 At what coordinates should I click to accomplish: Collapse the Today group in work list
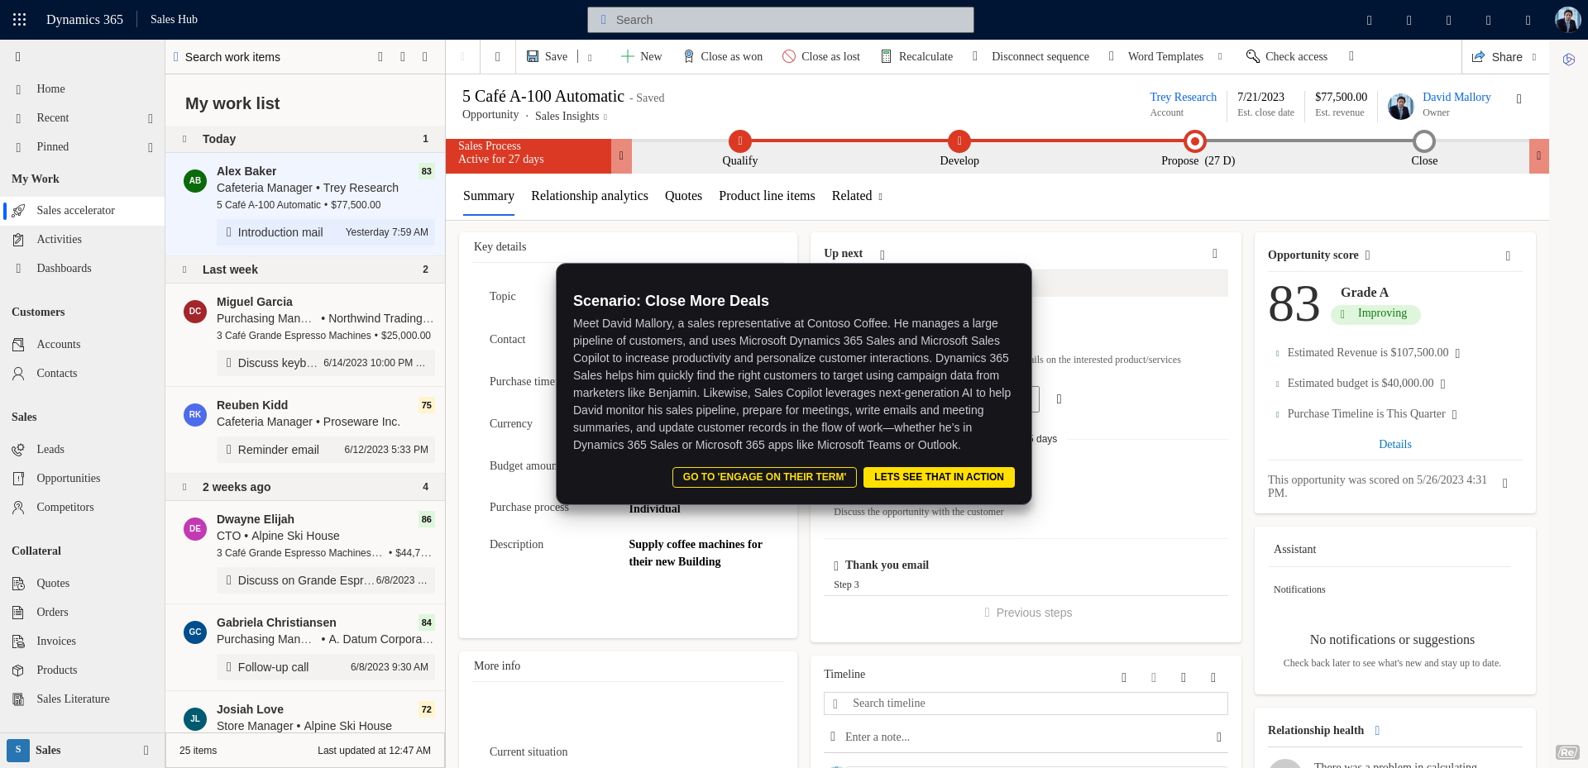(x=184, y=139)
